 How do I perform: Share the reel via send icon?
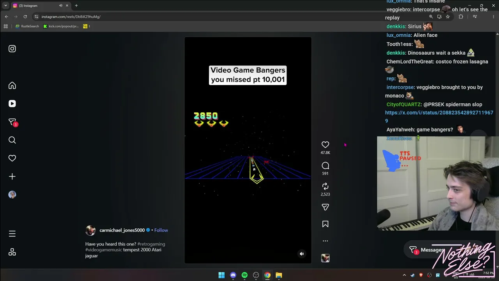pyautogui.click(x=325, y=207)
